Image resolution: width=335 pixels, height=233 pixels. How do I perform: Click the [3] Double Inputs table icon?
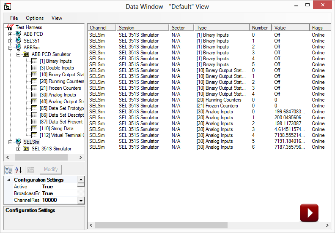click(x=34, y=68)
